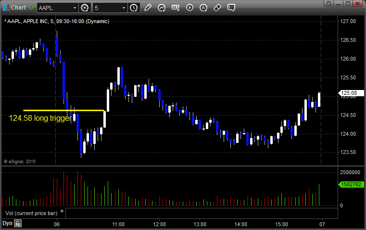This screenshot has width=366, height=230.
Task: Click the yellow trigger line
Action: [x=63, y=110]
